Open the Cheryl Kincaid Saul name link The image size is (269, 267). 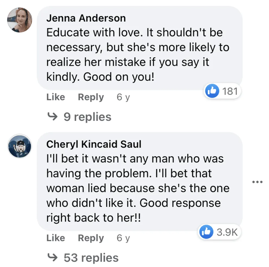94,144
